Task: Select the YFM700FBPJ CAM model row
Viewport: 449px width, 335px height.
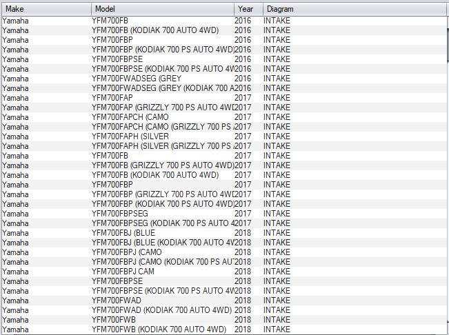Action: coord(224,272)
